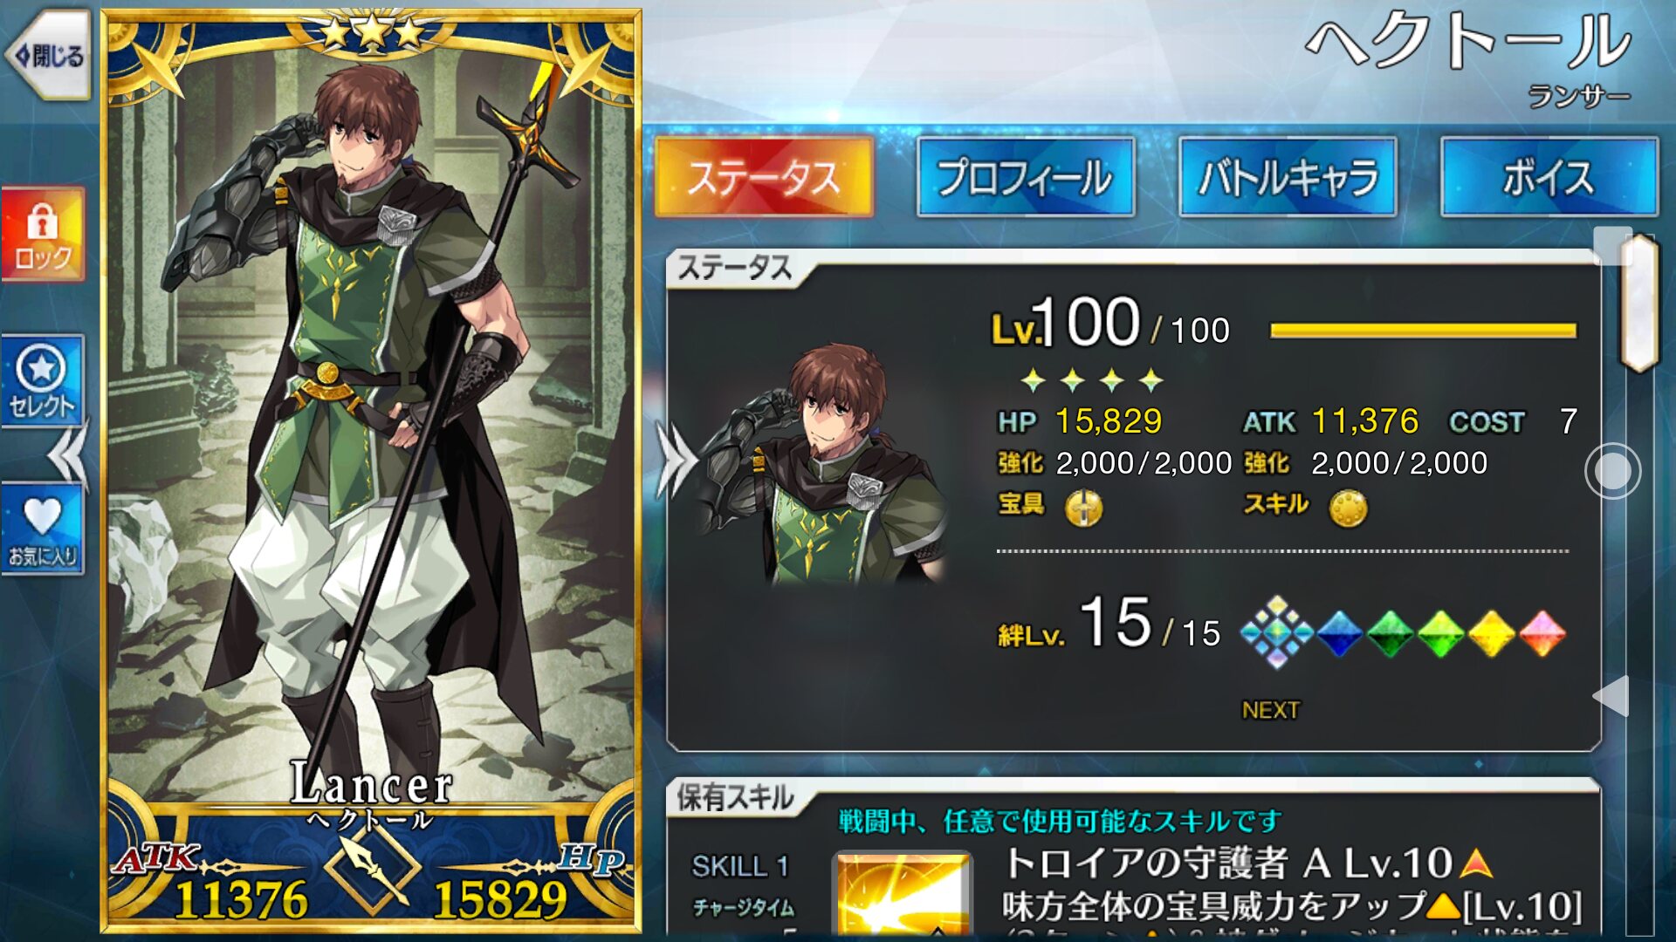Select the rainbow bond crystal icon

[1276, 632]
